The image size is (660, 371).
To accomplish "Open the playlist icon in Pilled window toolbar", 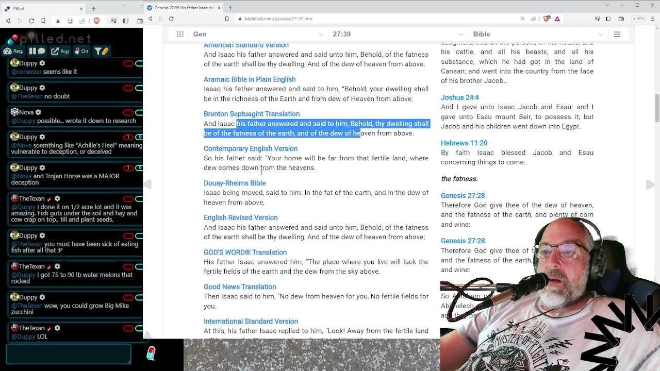I will [x=113, y=21].
